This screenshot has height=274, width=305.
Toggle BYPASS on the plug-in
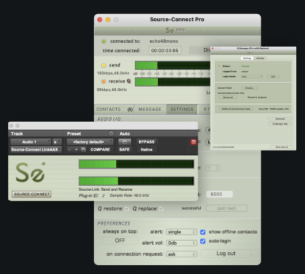[147, 142]
